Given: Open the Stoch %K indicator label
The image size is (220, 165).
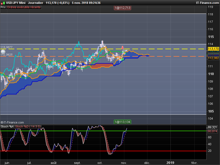Looking at the screenshot, I should point(7,127).
